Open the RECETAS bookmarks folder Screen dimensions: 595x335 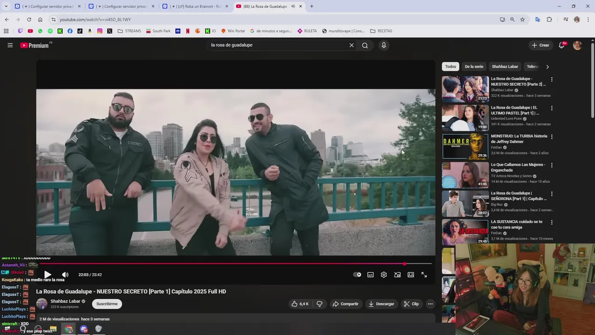pyautogui.click(x=381, y=31)
